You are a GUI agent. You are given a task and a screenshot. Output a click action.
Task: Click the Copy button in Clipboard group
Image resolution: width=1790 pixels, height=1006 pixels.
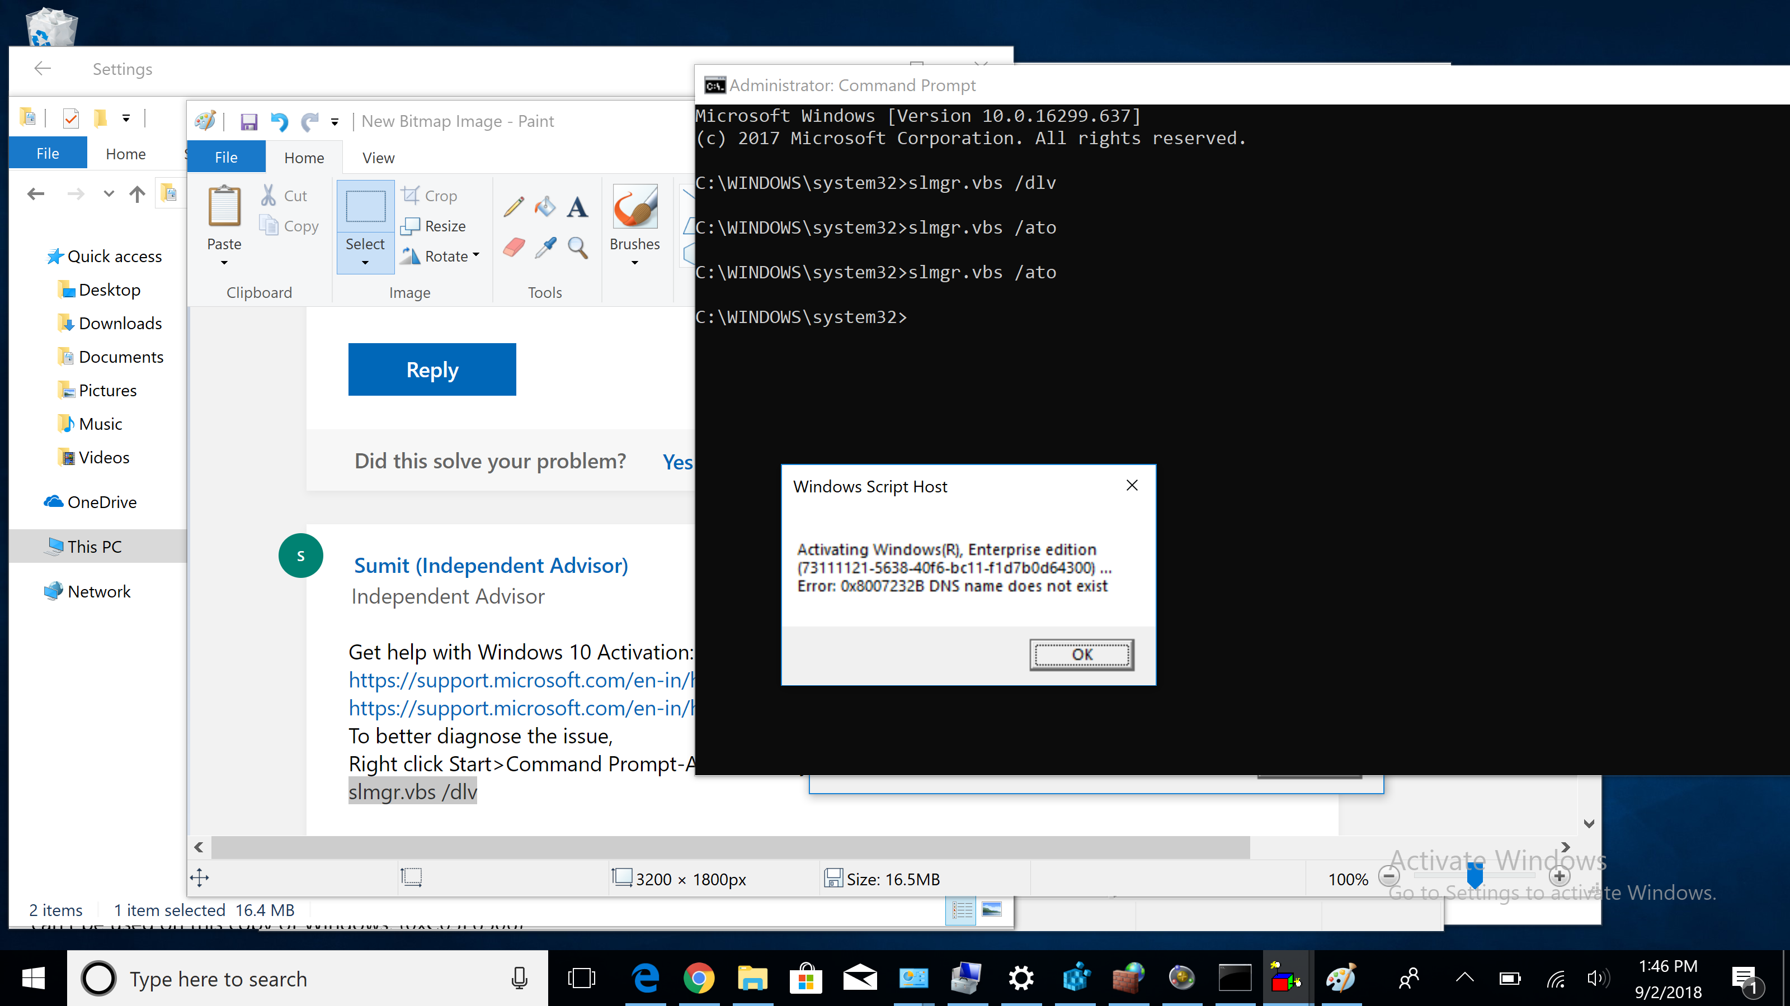coord(289,226)
